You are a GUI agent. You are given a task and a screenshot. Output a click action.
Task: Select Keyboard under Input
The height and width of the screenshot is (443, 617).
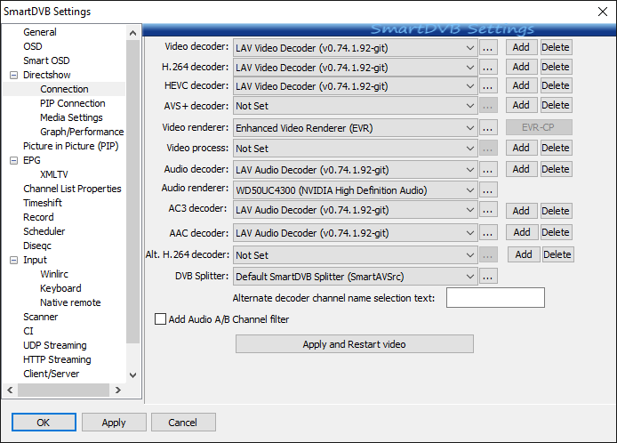(60, 288)
